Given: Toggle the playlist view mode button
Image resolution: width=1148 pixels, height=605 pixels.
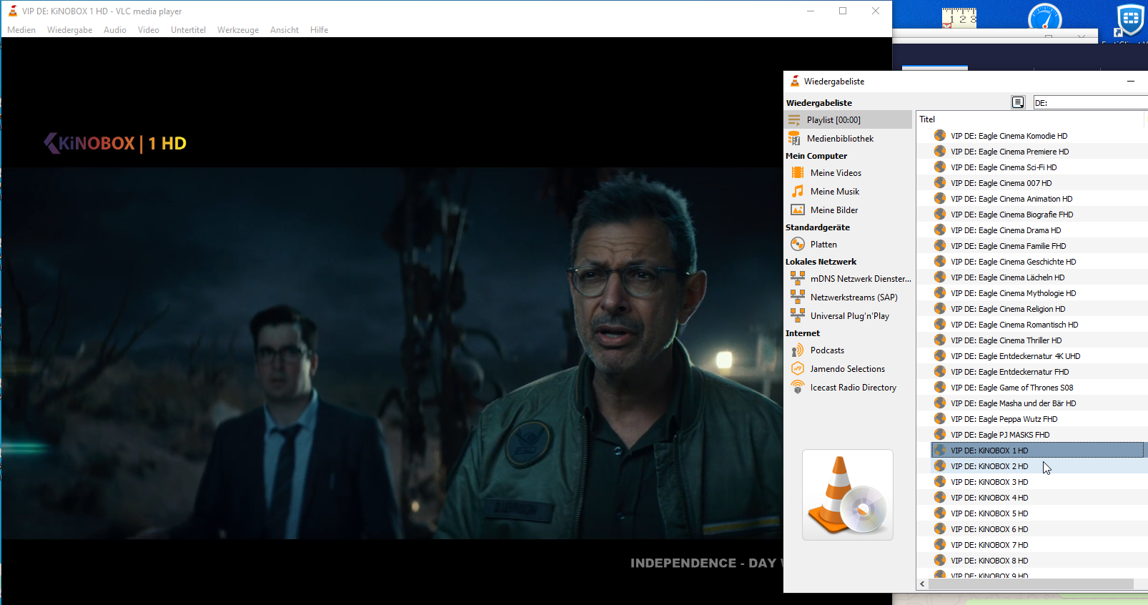Looking at the screenshot, I should (x=1018, y=103).
